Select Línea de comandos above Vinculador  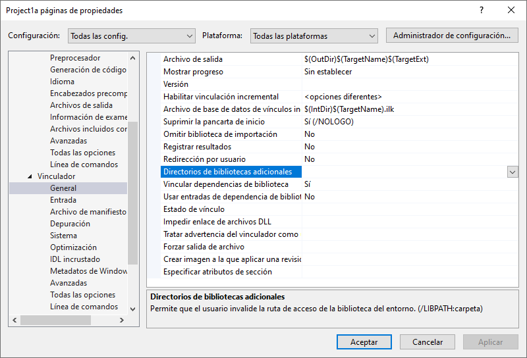[x=84, y=165]
